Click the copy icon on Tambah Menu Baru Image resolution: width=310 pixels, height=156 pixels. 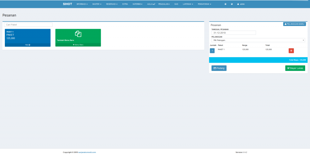pos(78,34)
